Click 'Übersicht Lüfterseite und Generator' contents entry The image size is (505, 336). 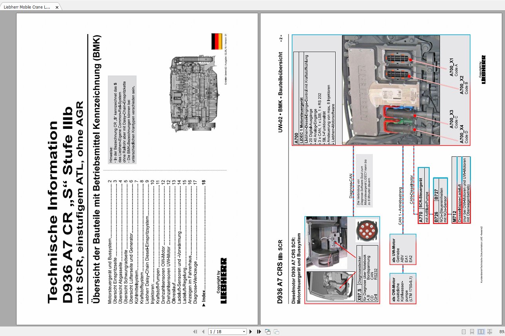[131, 241]
